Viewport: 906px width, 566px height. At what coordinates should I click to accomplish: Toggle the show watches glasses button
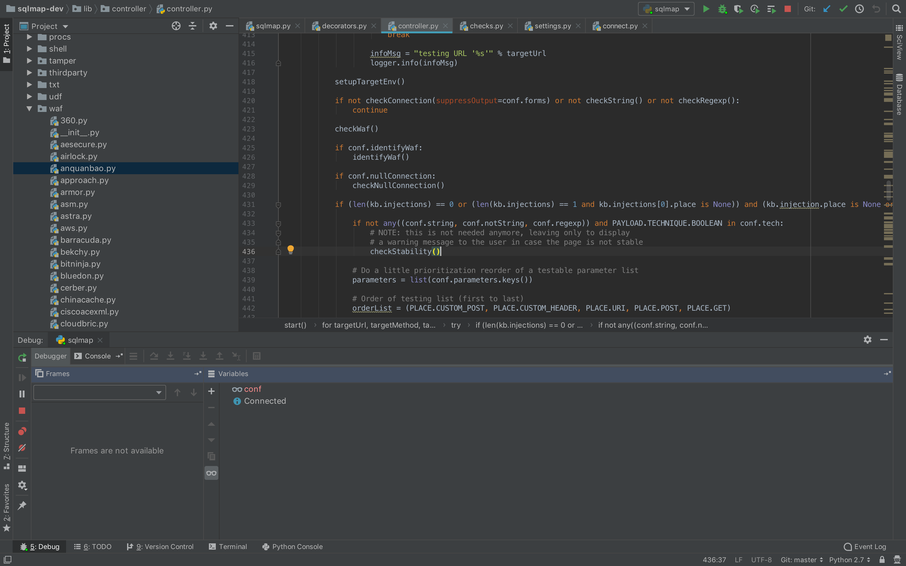click(211, 473)
